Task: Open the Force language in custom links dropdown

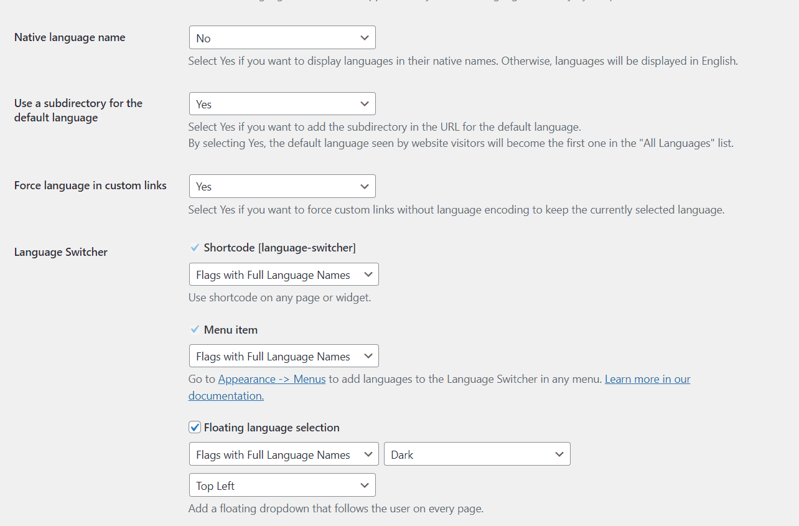Action: (x=282, y=186)
